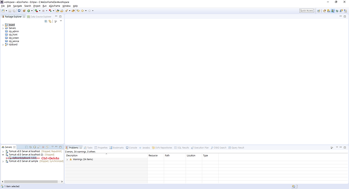The image size is (349, 189).
Task: Click the Last Edit Location icon
Action: [78, 11]
